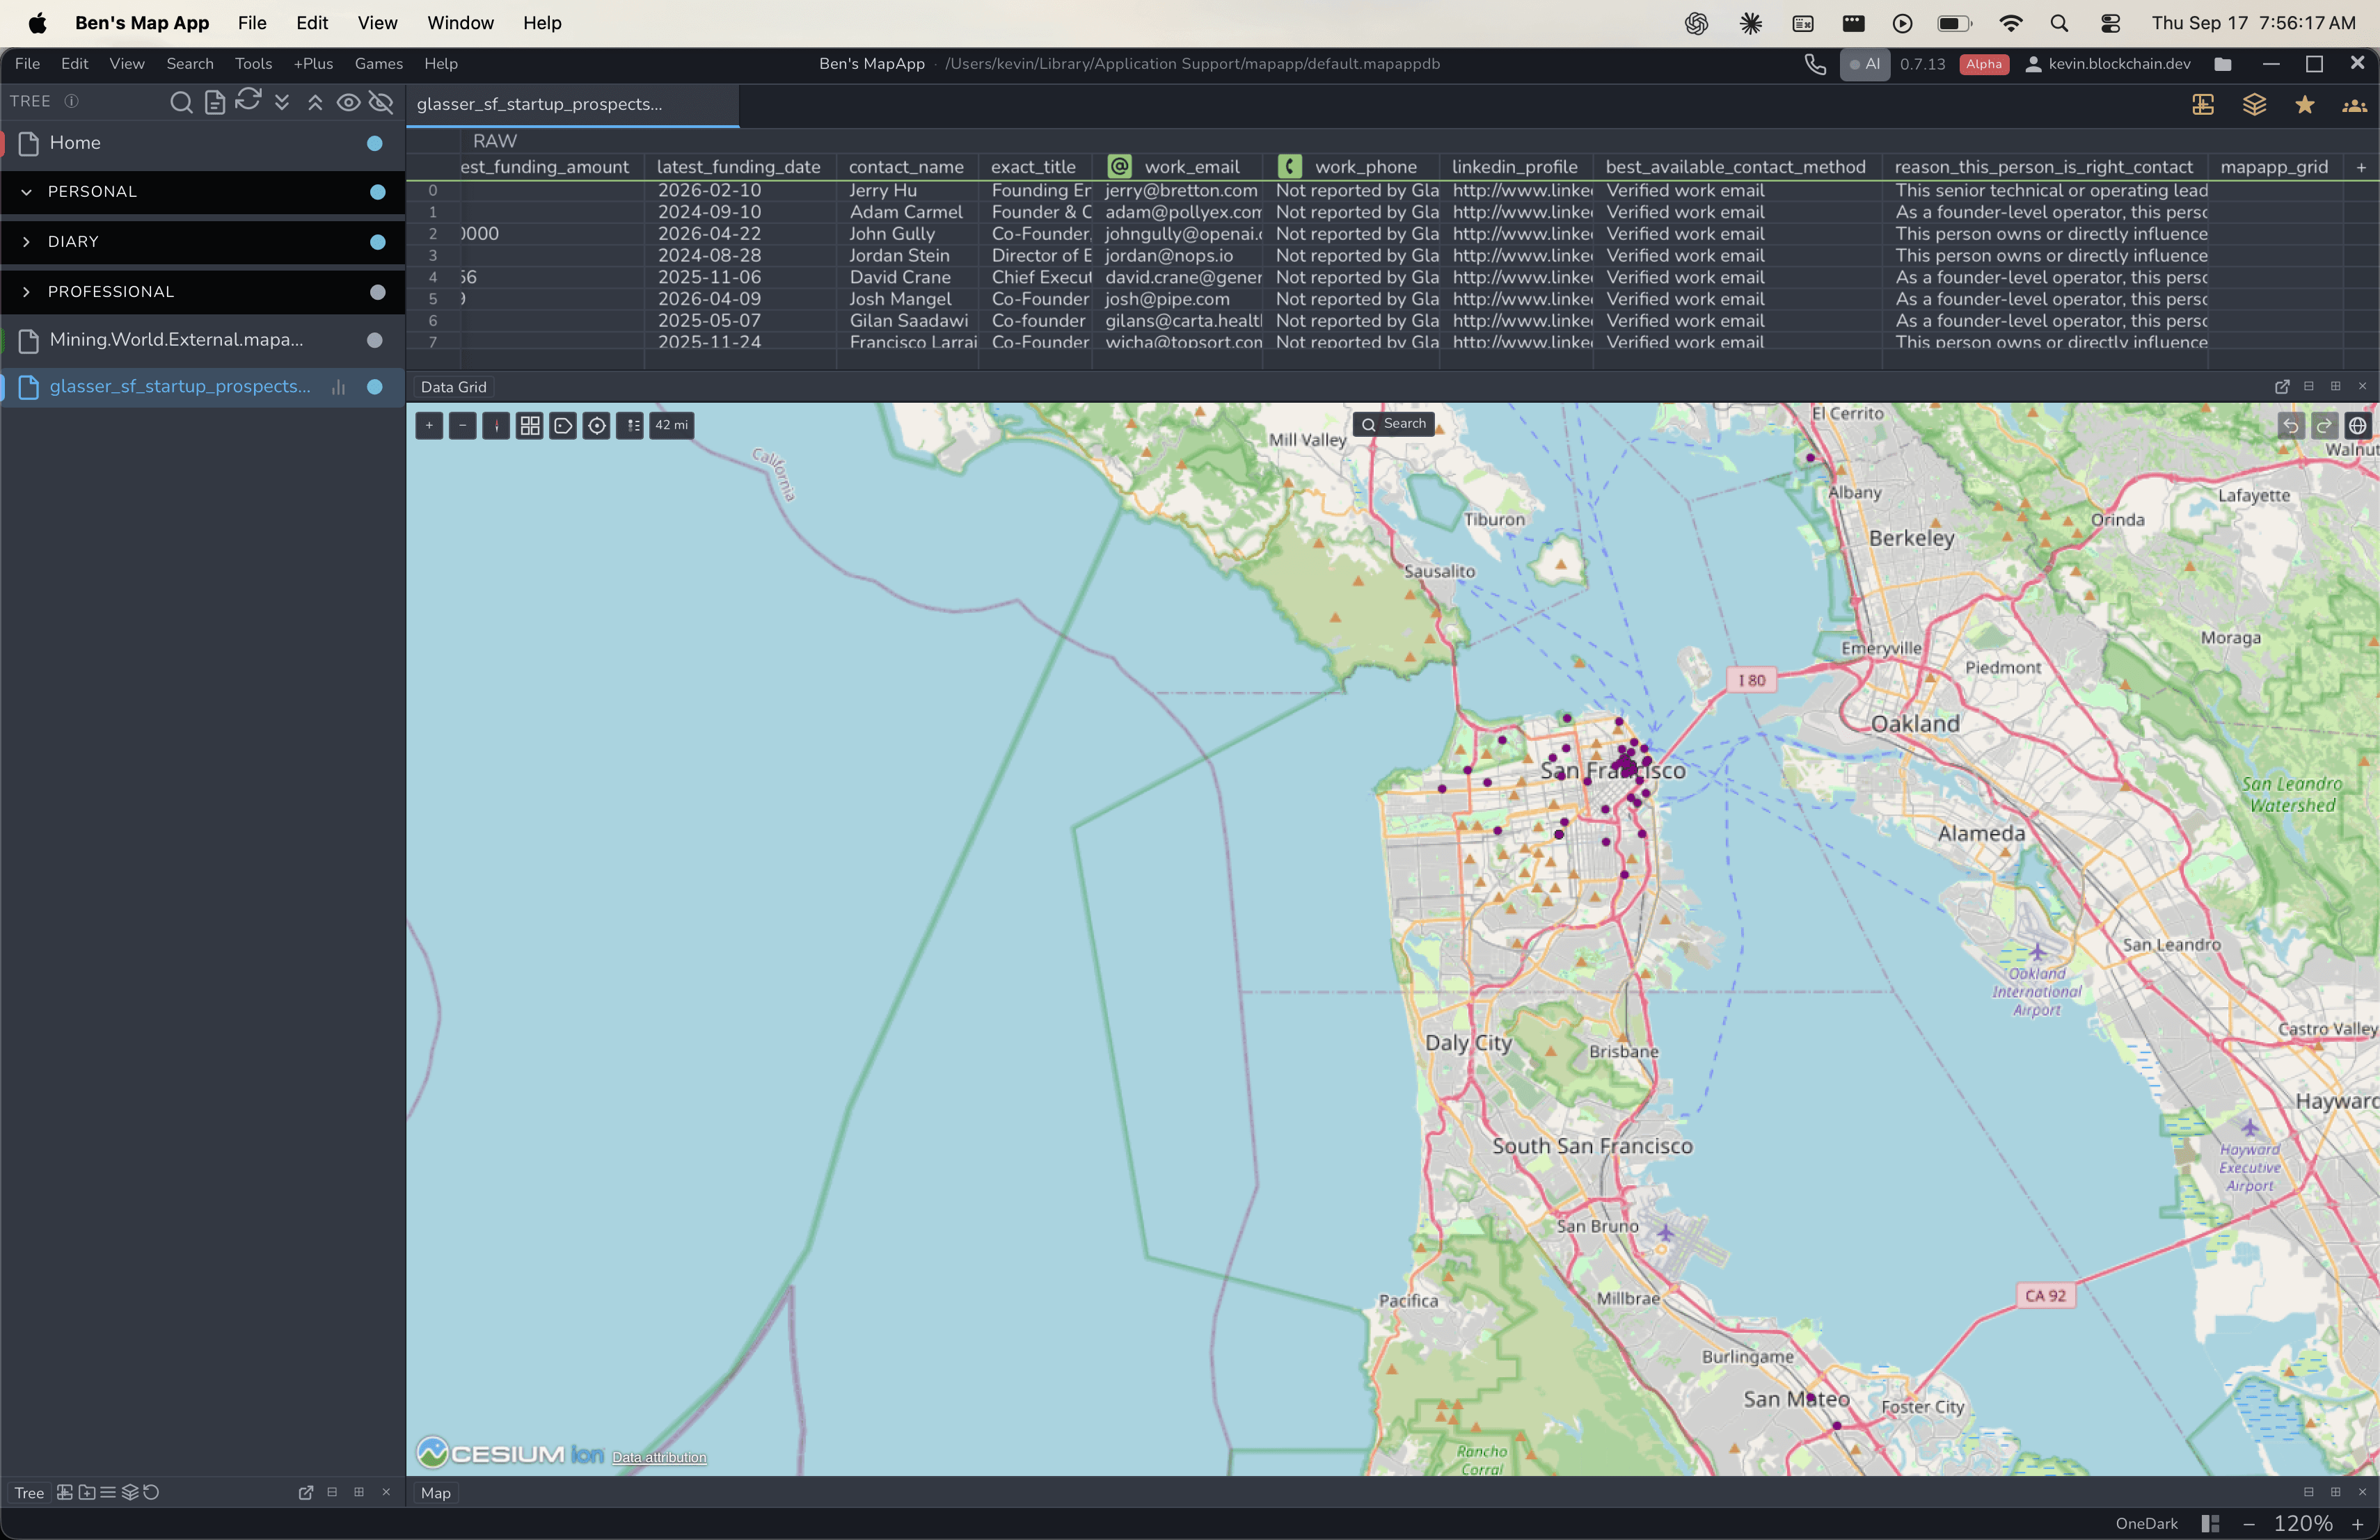Viewport: 2380px width, 1540px height.
Task: Open macOS Spotlight search icon
Action: [2059, 23]
